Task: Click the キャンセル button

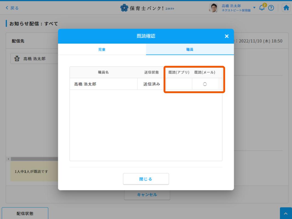Action: 147,195
